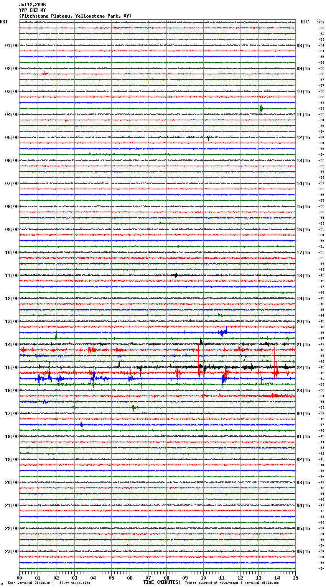Click the 01:15 UTC time label

tap(303, 437)
